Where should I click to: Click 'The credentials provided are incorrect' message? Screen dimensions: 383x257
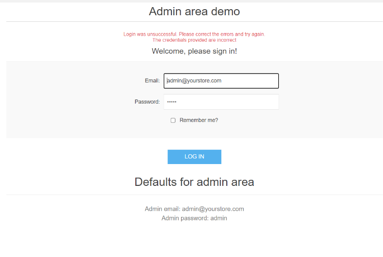pyautogui.click(x=194, y=40)
